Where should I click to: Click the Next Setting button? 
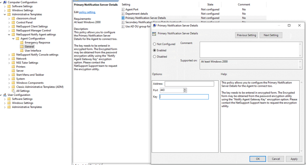[x=271, y=35]
